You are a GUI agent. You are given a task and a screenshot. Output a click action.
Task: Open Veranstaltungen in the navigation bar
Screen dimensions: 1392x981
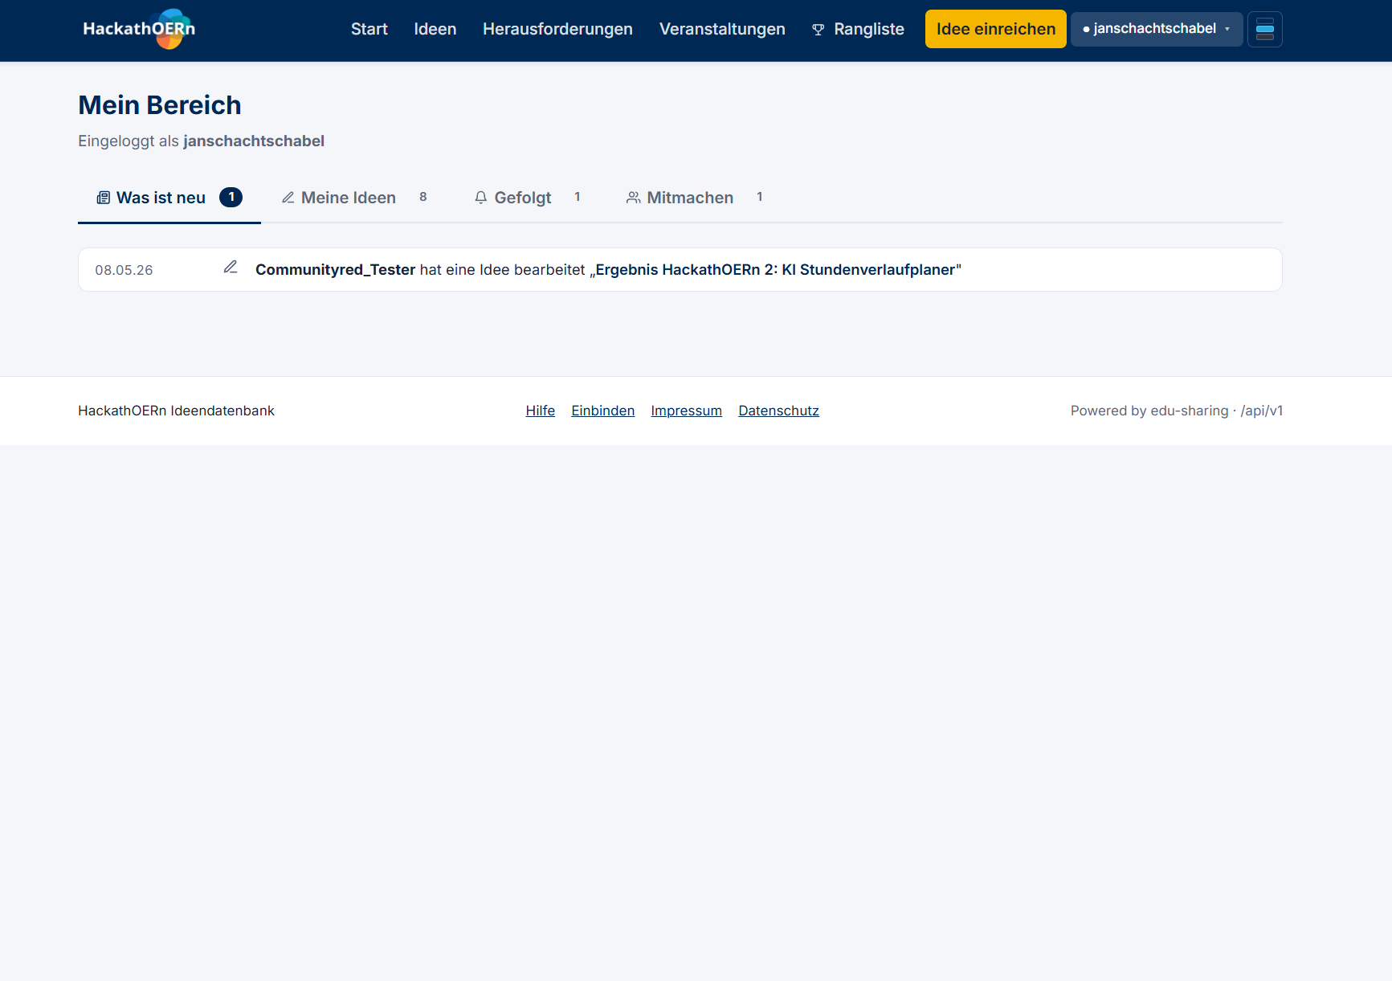(722, 29)
